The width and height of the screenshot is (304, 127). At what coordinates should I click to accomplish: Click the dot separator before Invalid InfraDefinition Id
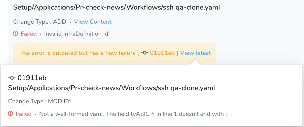[41, 34]
